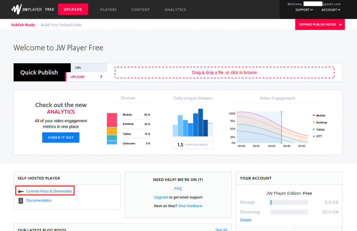
Task: Click the Storage usage bar
Action: click(289, 202)
